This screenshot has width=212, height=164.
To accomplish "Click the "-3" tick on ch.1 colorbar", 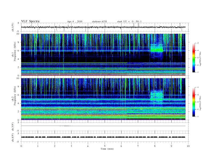I will (198, 43).
